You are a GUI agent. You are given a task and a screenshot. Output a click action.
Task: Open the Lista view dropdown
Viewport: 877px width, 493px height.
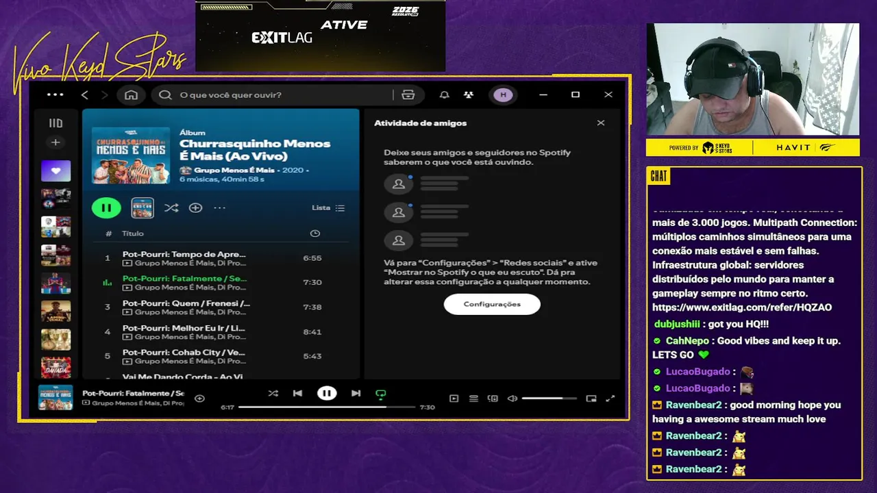point(328,207)
